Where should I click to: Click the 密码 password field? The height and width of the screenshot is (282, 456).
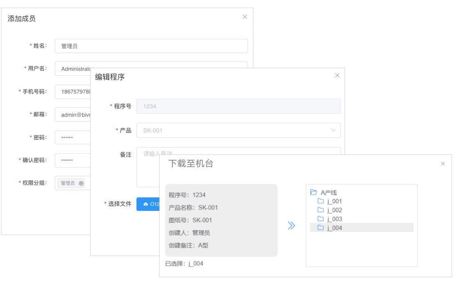click(x=72, y=137)
